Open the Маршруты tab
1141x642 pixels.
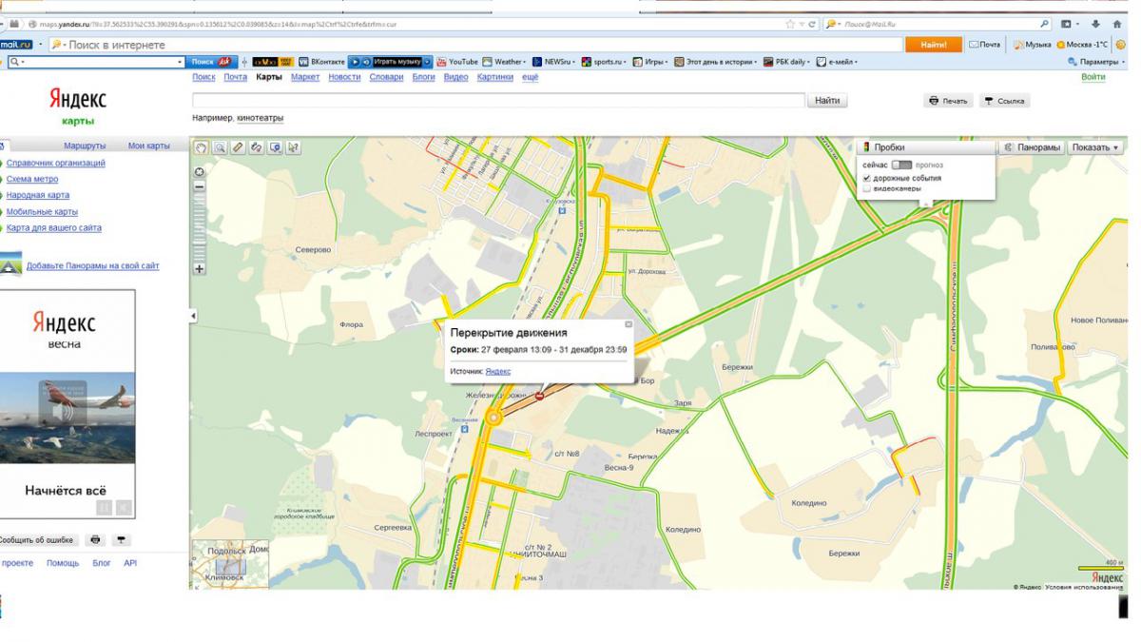[x=85, y=146]
